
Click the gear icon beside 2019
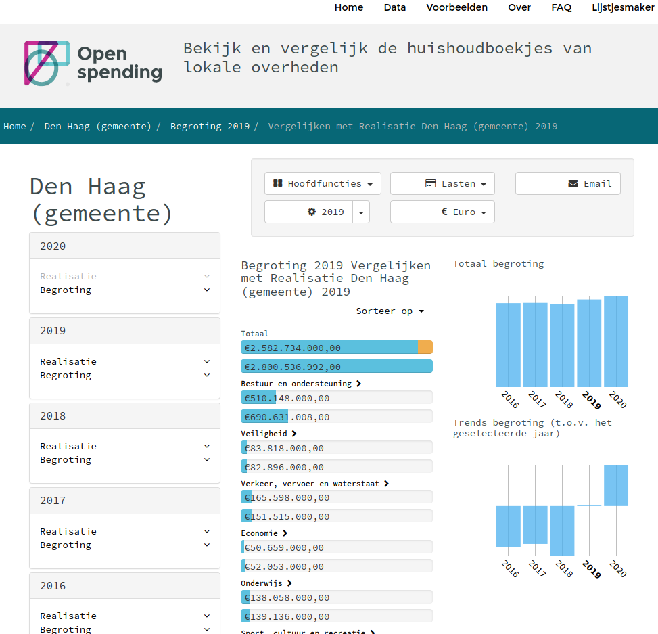point(312,212)
